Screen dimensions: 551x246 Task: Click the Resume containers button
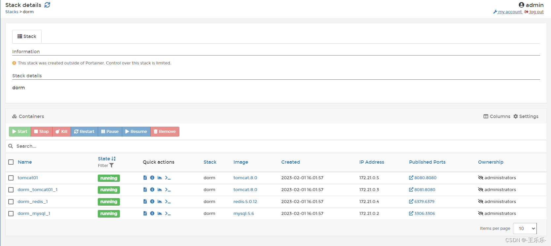[136, 132]
